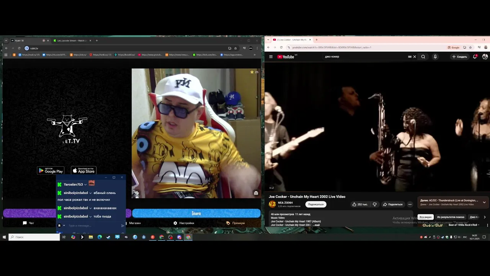
Task: Expand the video description with ...ещё
Action: click(x=316, y=225)
